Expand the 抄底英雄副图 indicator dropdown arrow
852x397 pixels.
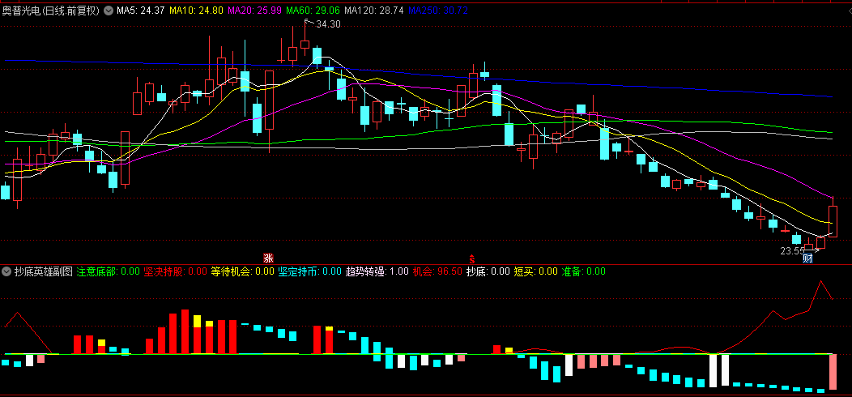click(x=6, y=271)
